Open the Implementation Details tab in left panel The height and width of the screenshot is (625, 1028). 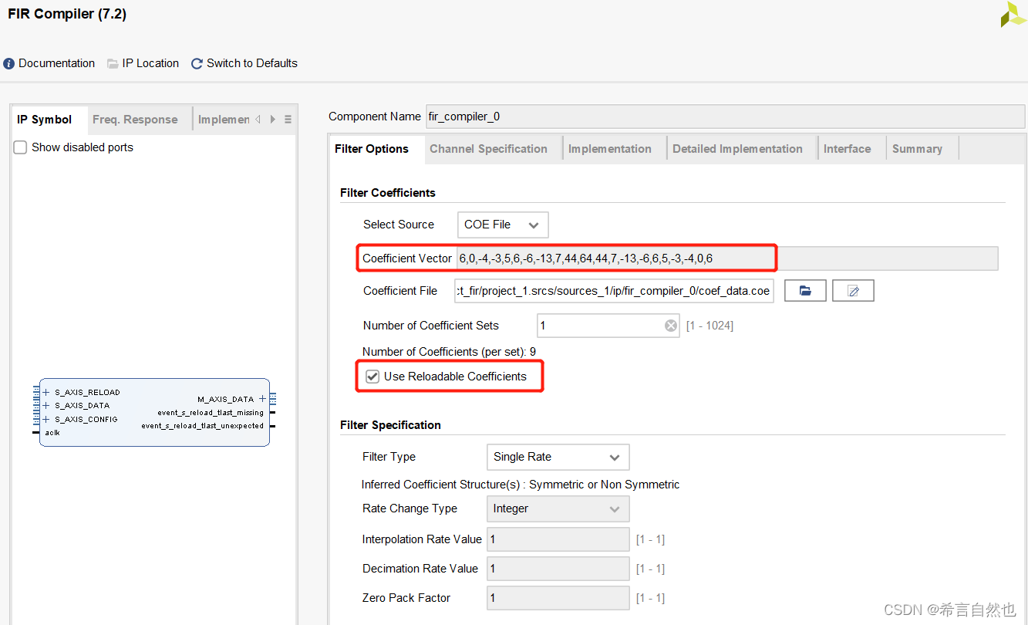pyautogui.click(x=223, y=120)
